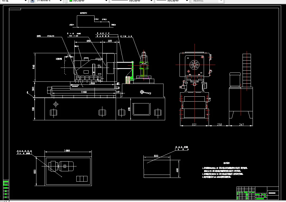Select the 660 vertical dimension text
The height and width of the screenshot is (202, 286).
[x=35, y=172]
